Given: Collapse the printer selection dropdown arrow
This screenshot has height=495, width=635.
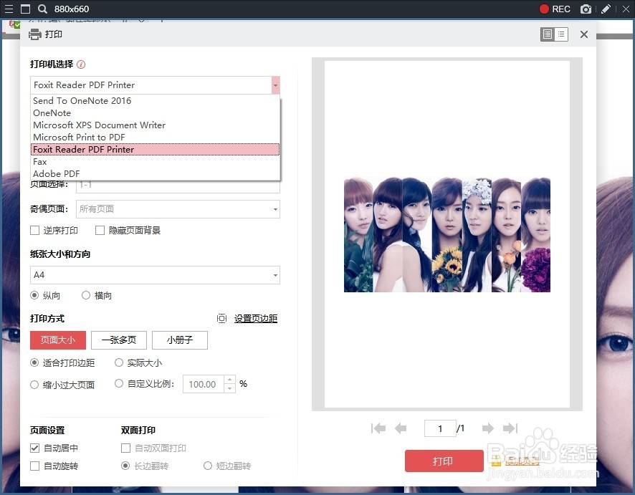Looking at the screenshot, I should (275, 85).
